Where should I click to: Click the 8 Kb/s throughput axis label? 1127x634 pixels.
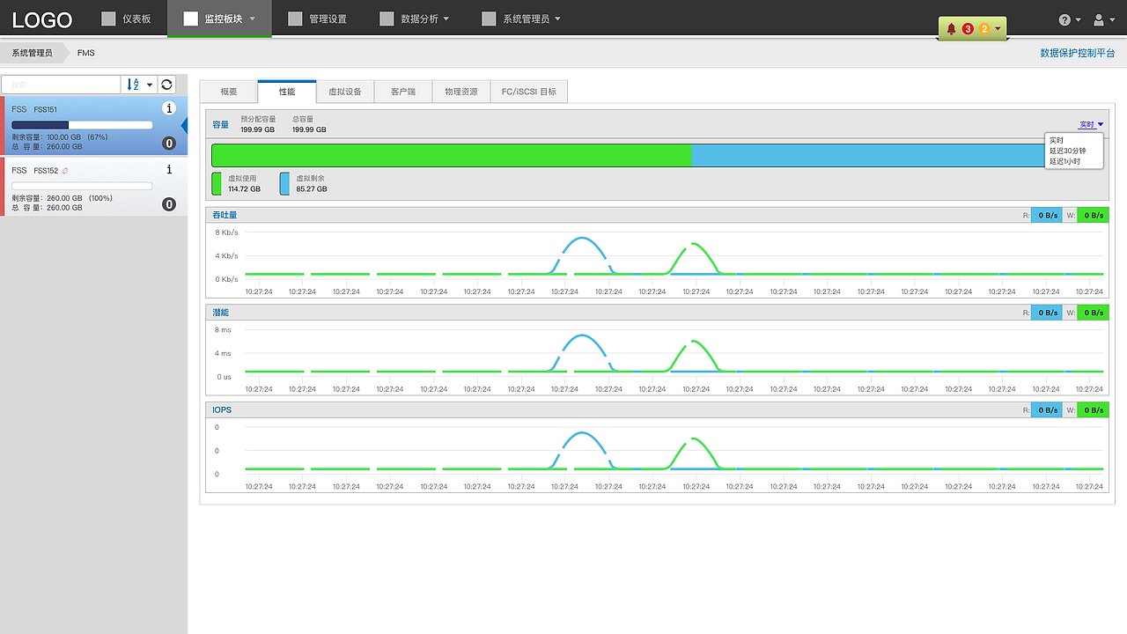pyautogui.click(x=226, y=232)
